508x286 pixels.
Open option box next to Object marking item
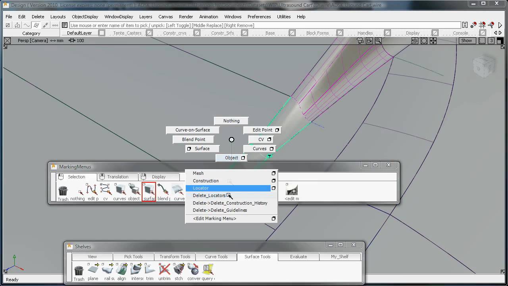coord(243,158)
